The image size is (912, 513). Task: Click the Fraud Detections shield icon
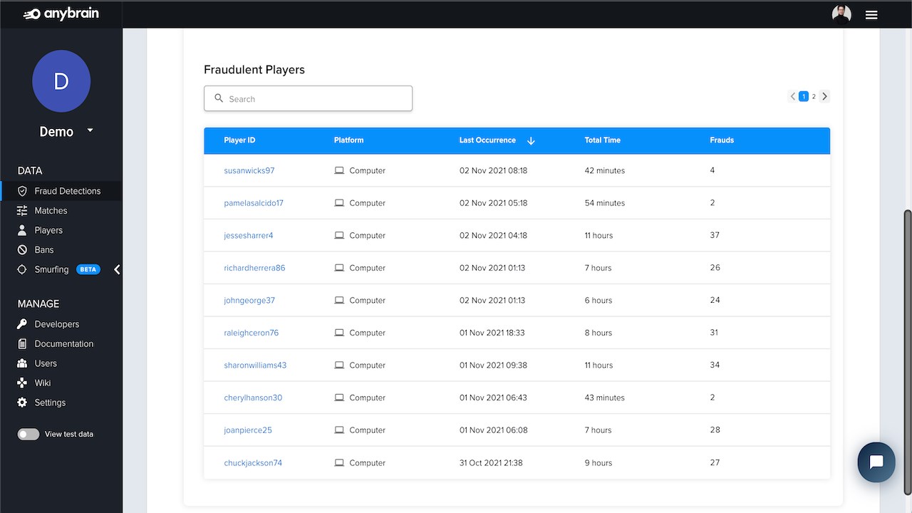tap(22, 191)
